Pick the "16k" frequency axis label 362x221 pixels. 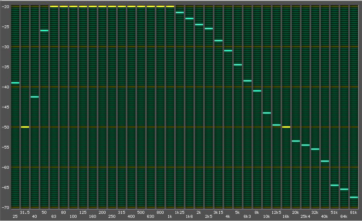click(286, 217)
